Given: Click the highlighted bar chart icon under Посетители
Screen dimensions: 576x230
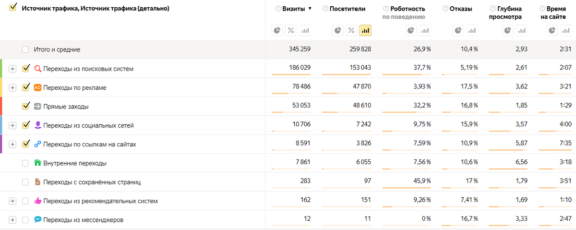Looking at the screenshot, I should pos(365,31).
